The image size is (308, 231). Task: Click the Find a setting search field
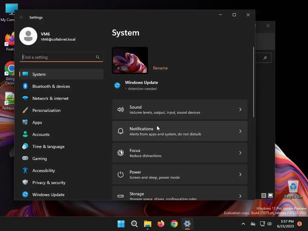pyautogui.click(x=61, y=57)
